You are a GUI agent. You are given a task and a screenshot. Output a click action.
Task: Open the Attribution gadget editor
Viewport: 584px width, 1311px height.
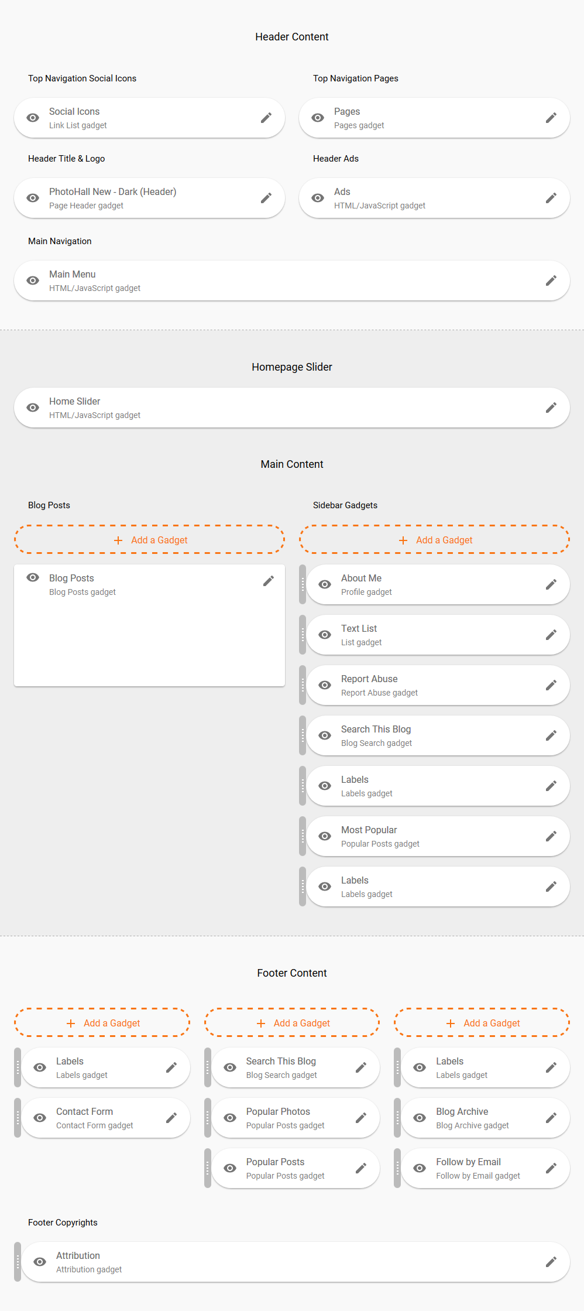tap(551, 1262)
